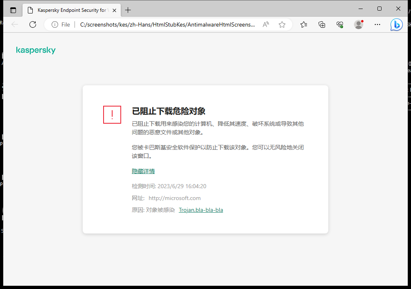The height and width of the screenshot is (289, 411).
Task: Open a new browser tab
Action: pos(128,10)
